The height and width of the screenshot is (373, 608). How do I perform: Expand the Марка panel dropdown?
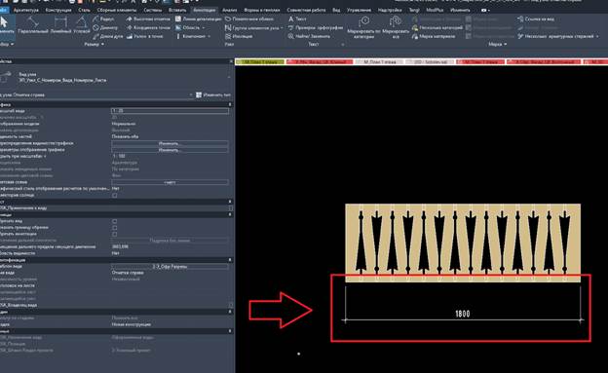(498, 45)
